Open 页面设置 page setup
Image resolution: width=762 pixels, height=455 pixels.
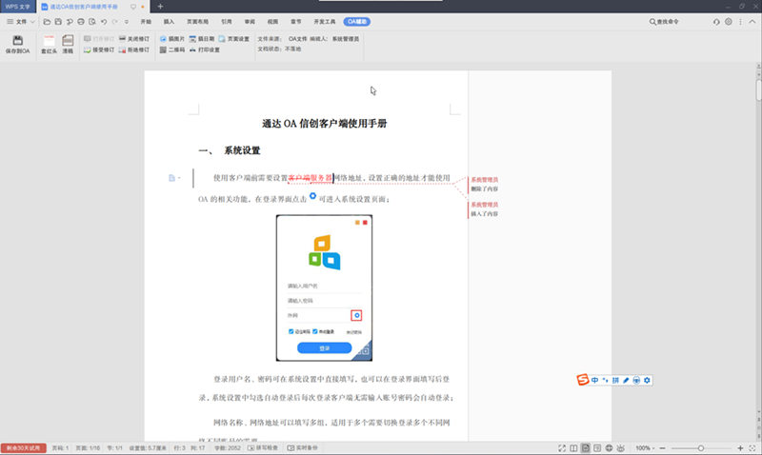pyautogui.click(x=233, y=39)
